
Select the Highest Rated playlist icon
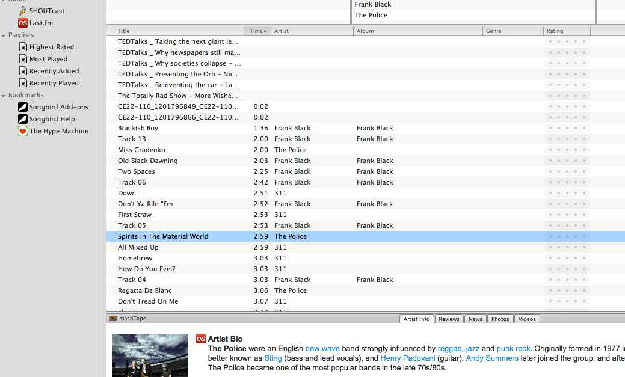pyautogui.click(x=23, y=47)
